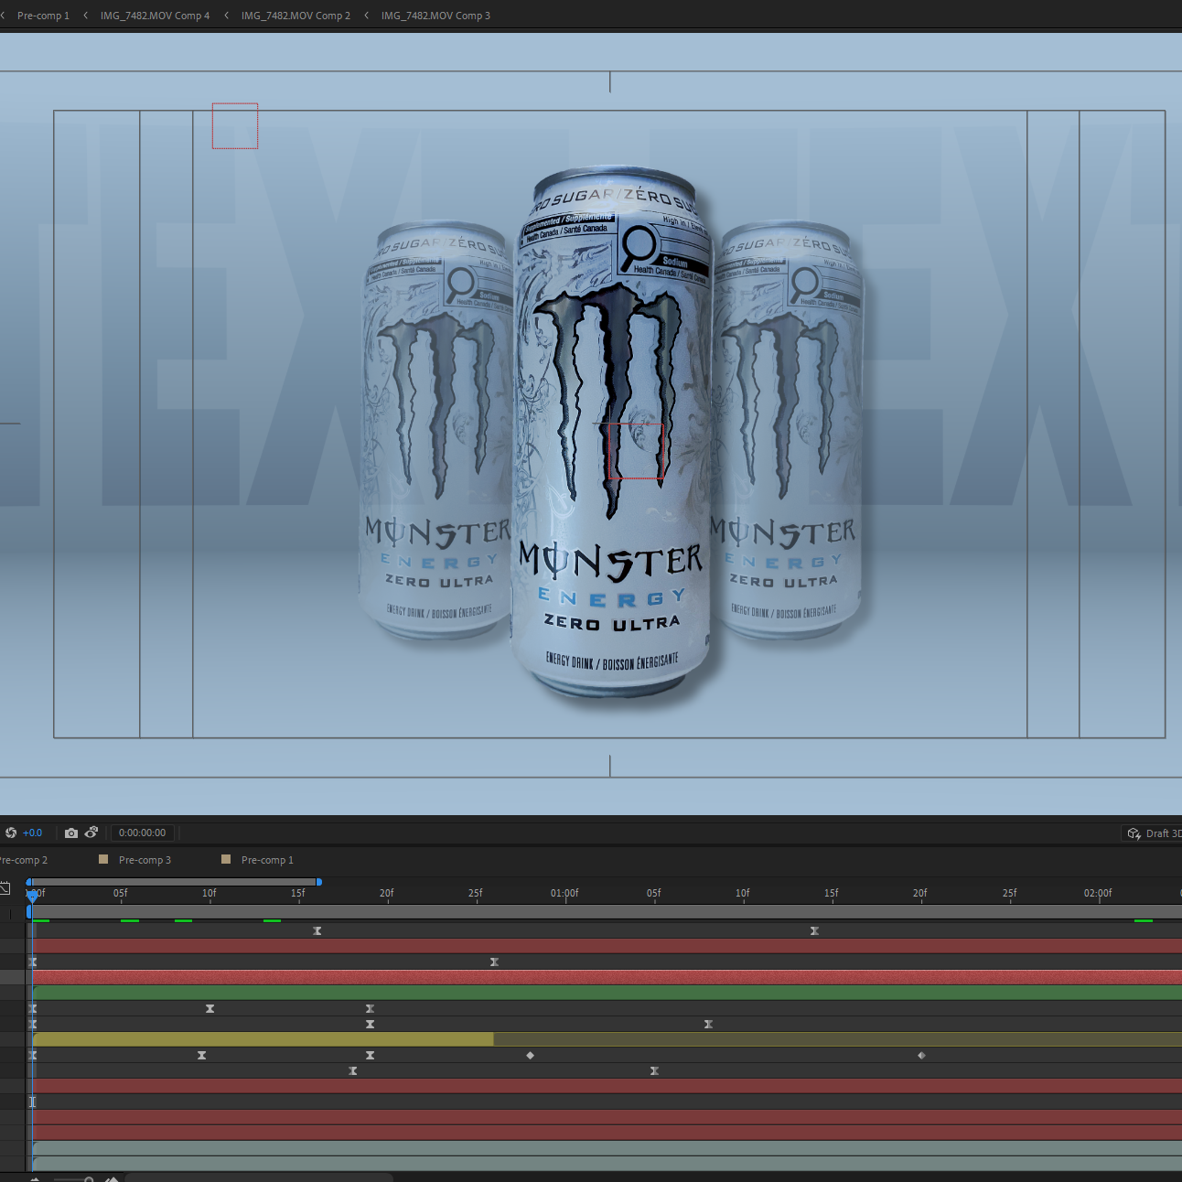Switch to the Pre-comp 3 timeline tab
This screenshot has height=1182, width=1182.
click(x=145, y=860)
